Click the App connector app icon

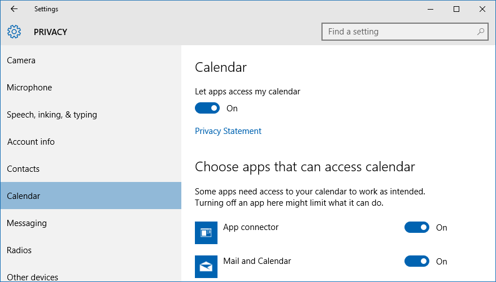pyautogui.click(x=206, y=233)
